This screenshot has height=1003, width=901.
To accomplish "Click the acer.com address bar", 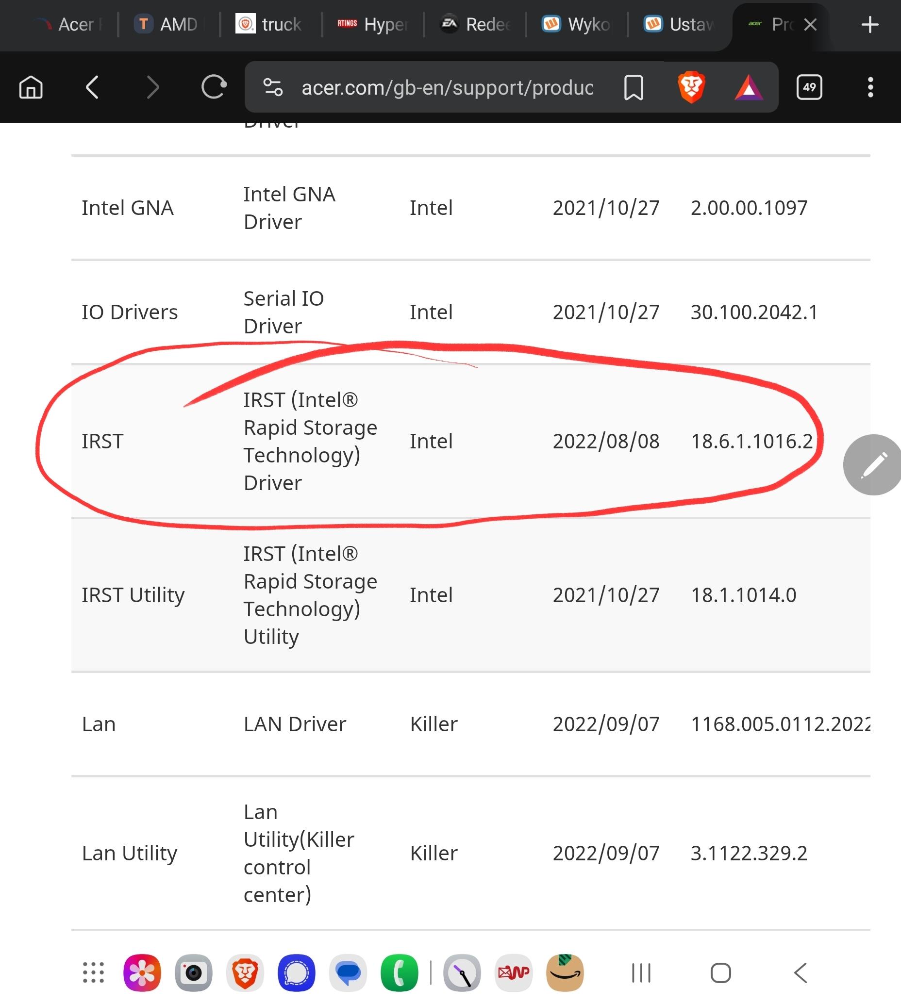I will [x=446, y=87].
